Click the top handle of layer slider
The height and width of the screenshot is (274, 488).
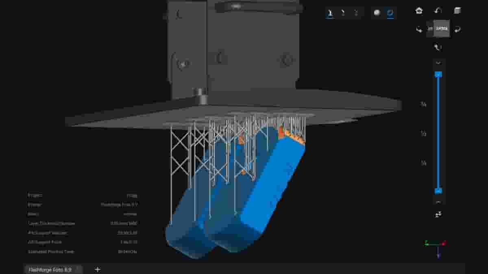point(438,74)
